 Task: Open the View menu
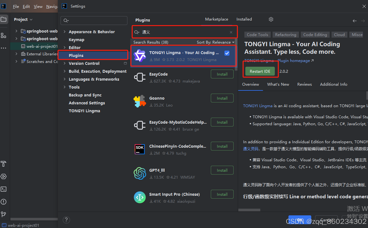pyautogui.click(x=38, y=7)
